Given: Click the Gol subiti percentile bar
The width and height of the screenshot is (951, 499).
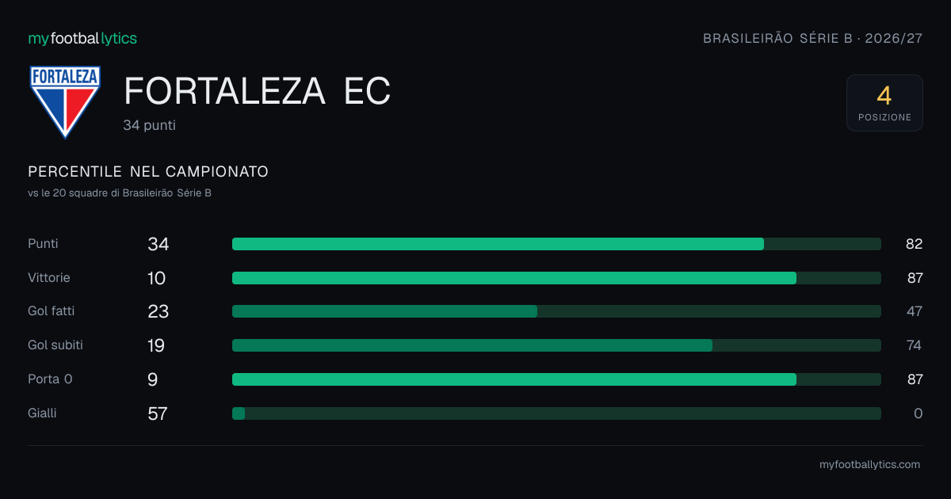Looking at the screenshot, I should (x=556, y=345).
